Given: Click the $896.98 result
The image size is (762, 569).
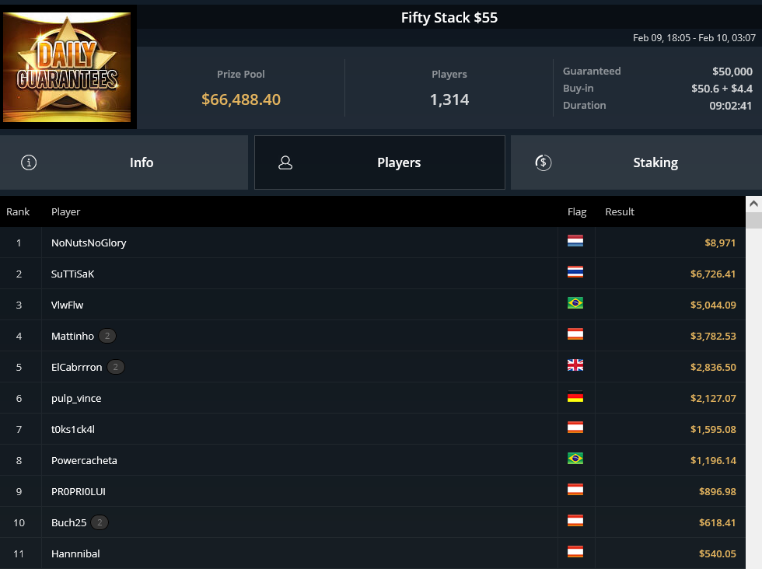Looking at the screenshot, I should point(717,492).
